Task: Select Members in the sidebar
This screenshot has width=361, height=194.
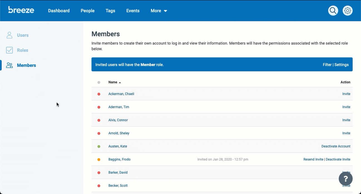Action: pos(26,65)
